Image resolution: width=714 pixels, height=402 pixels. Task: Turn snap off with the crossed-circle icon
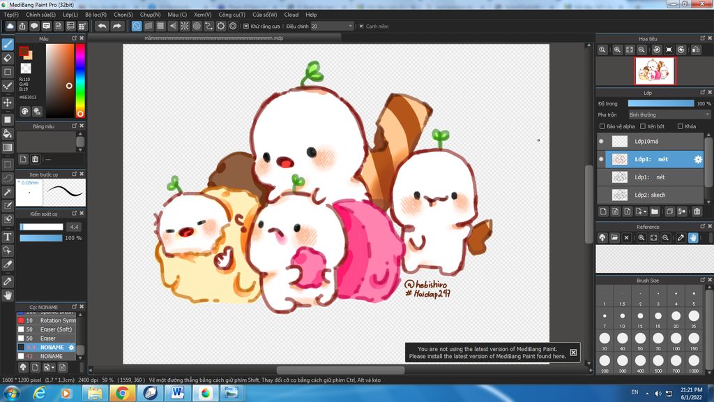(x=137, y=26)
